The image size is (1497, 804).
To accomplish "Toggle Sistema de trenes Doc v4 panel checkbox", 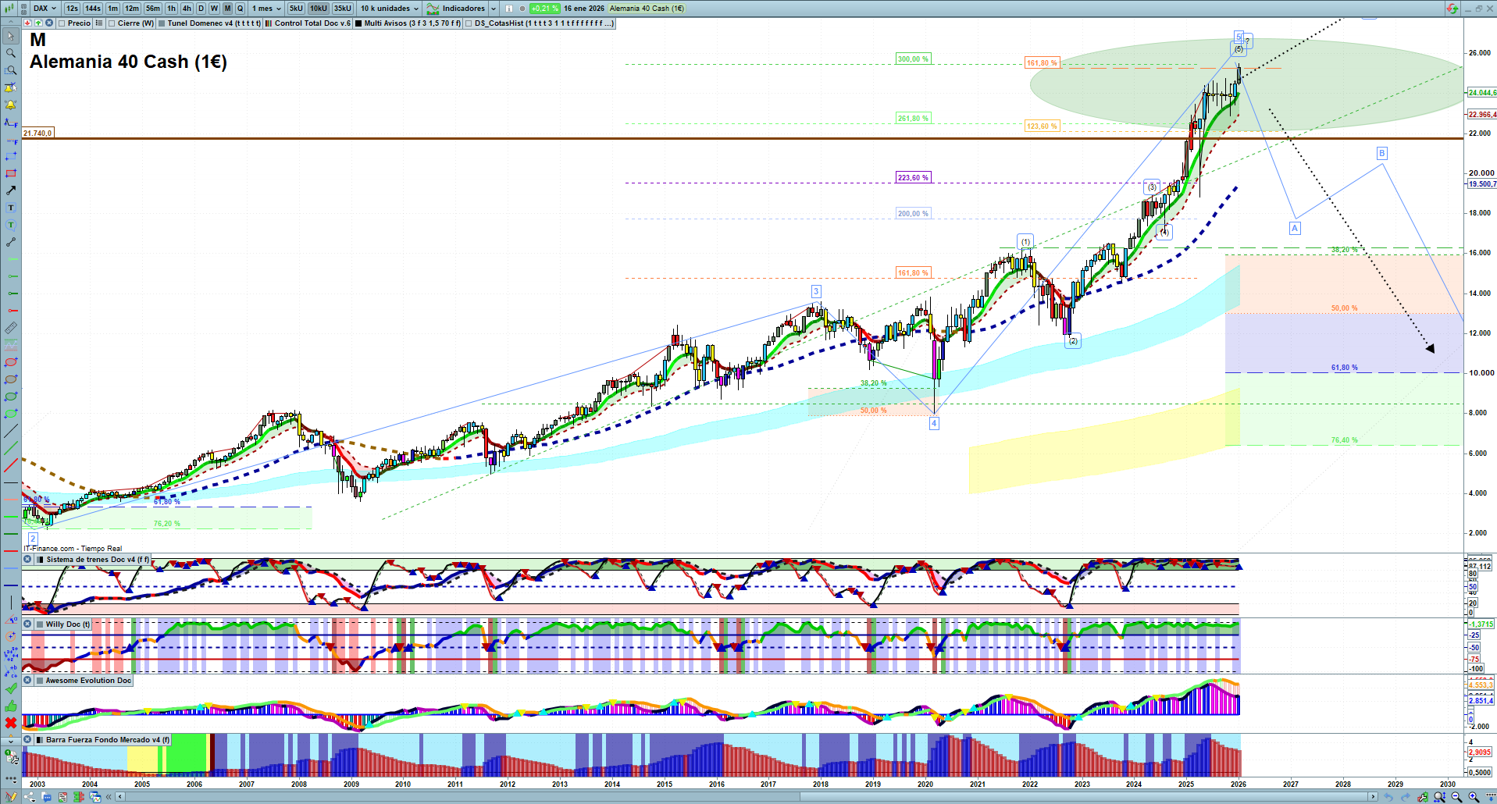I will [x=41, y=560].
